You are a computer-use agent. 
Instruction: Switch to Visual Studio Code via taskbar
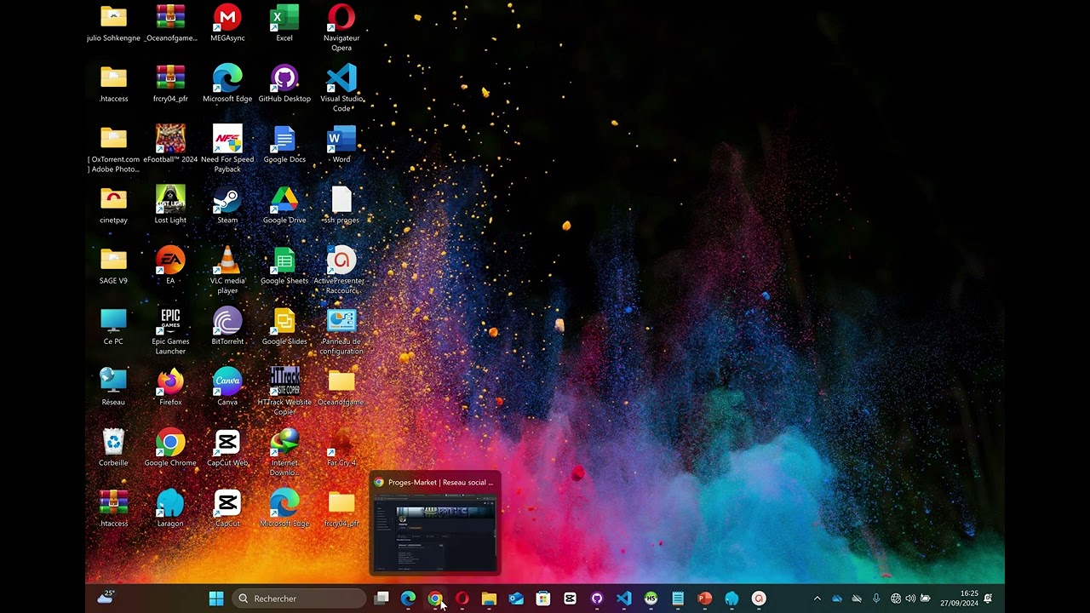624,599
